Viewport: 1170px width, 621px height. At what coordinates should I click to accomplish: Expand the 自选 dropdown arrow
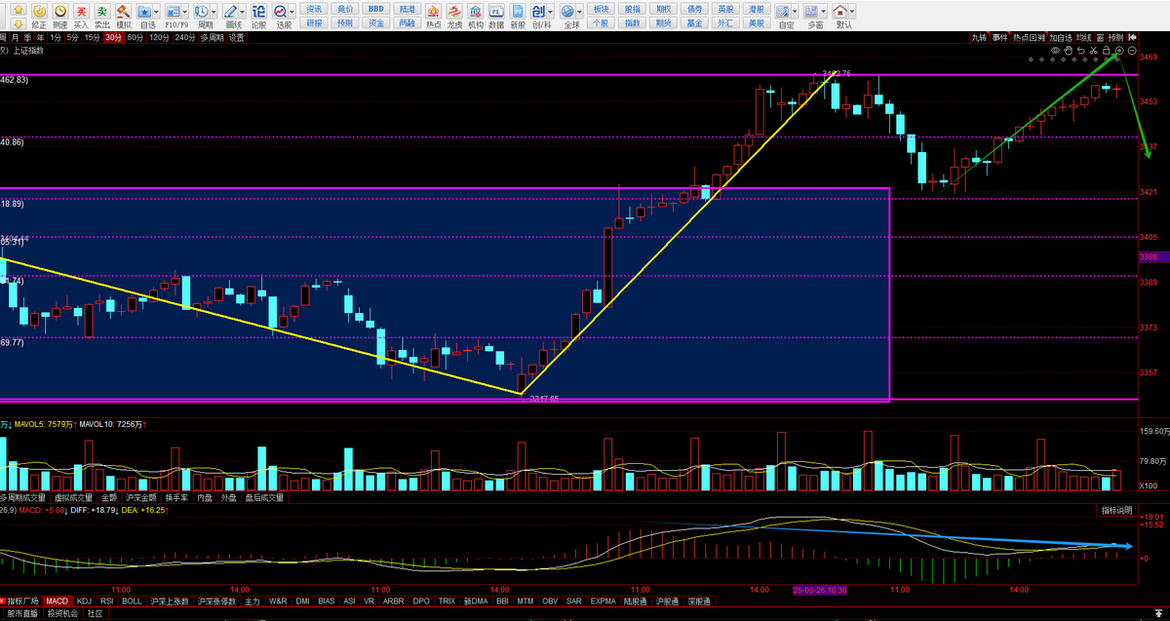pyautogui.click(x=156, y=11)
